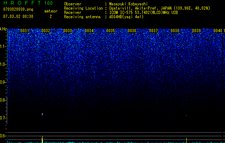
Task: Click the 0038 time marker
Action: pyautogui.click(x=175, y=31)
